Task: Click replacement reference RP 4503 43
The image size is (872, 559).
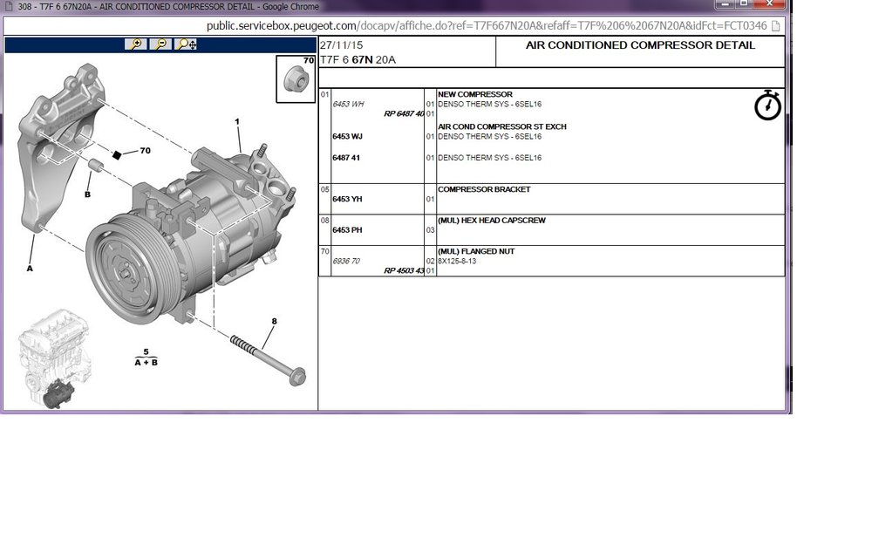Action: (404, 271)
